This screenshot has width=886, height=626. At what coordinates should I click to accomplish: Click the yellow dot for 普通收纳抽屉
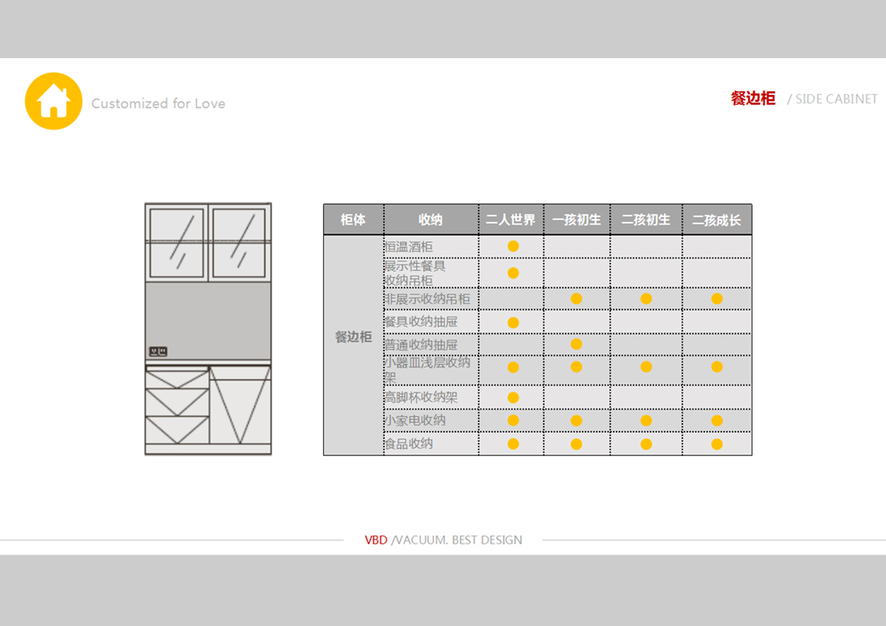(x=576, y=344)
